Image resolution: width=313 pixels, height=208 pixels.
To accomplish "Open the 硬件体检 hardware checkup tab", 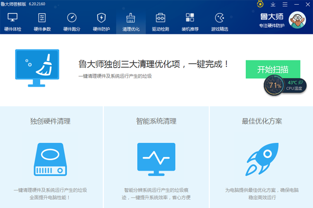I will pos(13,22).
